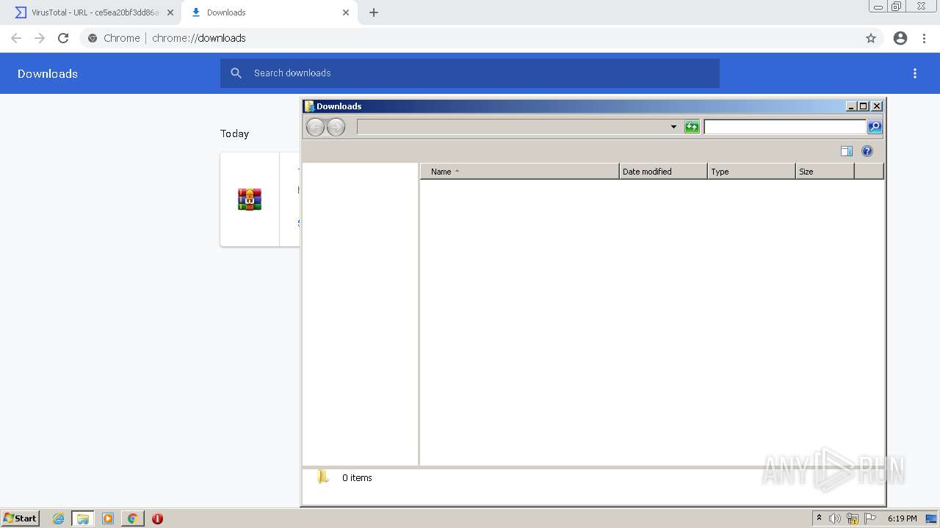Click the Search downloads field

(x=470, y=73)
